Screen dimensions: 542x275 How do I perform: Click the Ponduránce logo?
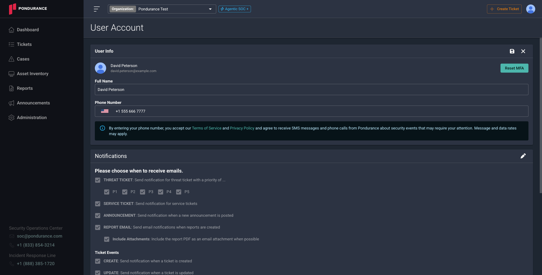pyautogui.click(x=28, y=9)
